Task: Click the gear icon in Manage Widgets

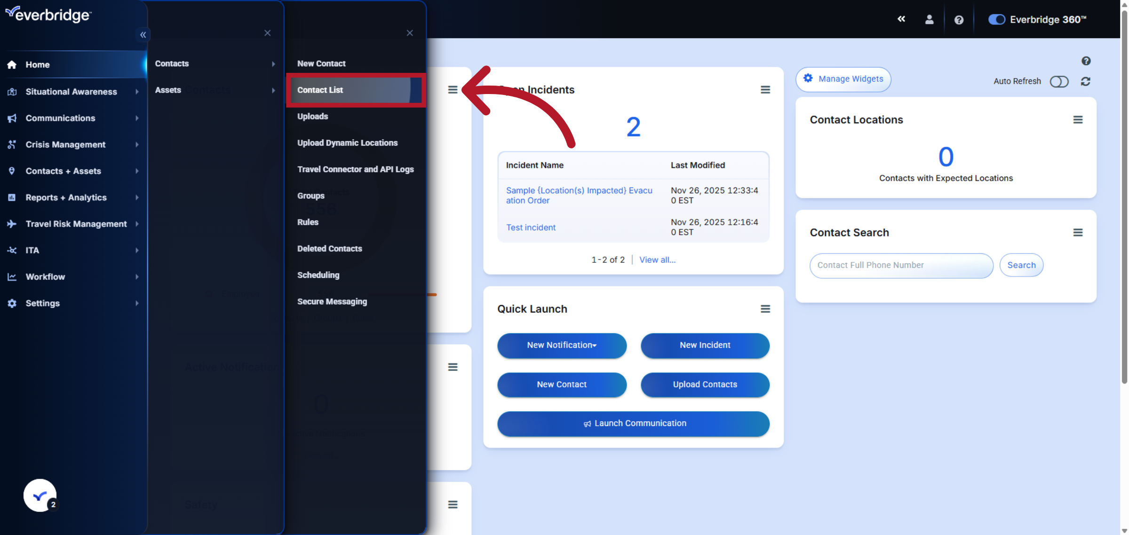Action: (808, 79)
